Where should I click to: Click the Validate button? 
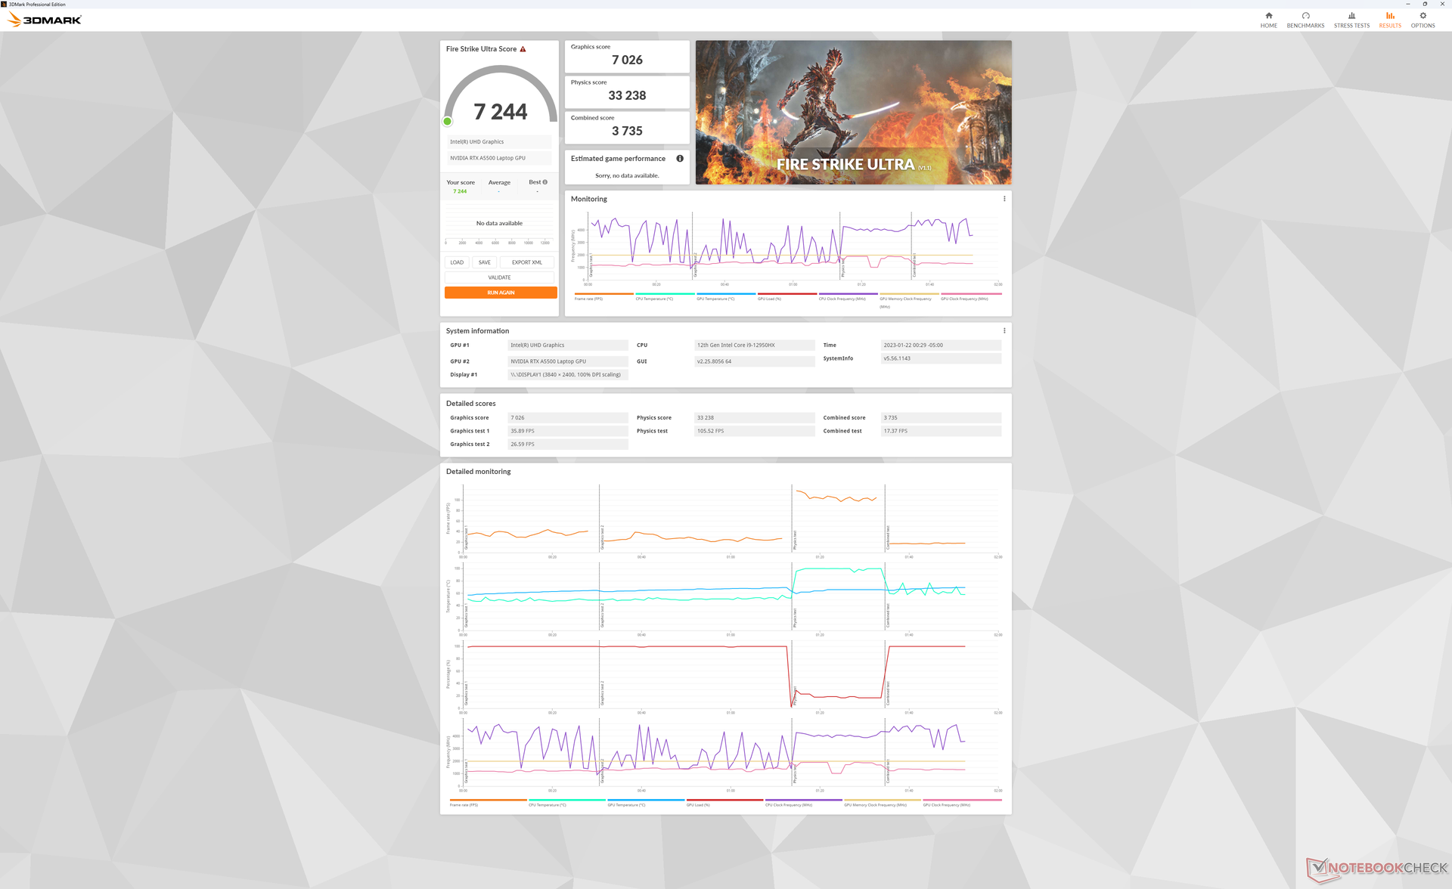tap(499, 277)
